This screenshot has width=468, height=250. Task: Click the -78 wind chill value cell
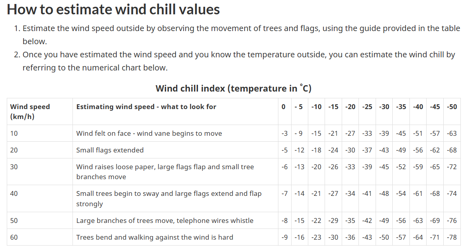(x=452, y=237)
